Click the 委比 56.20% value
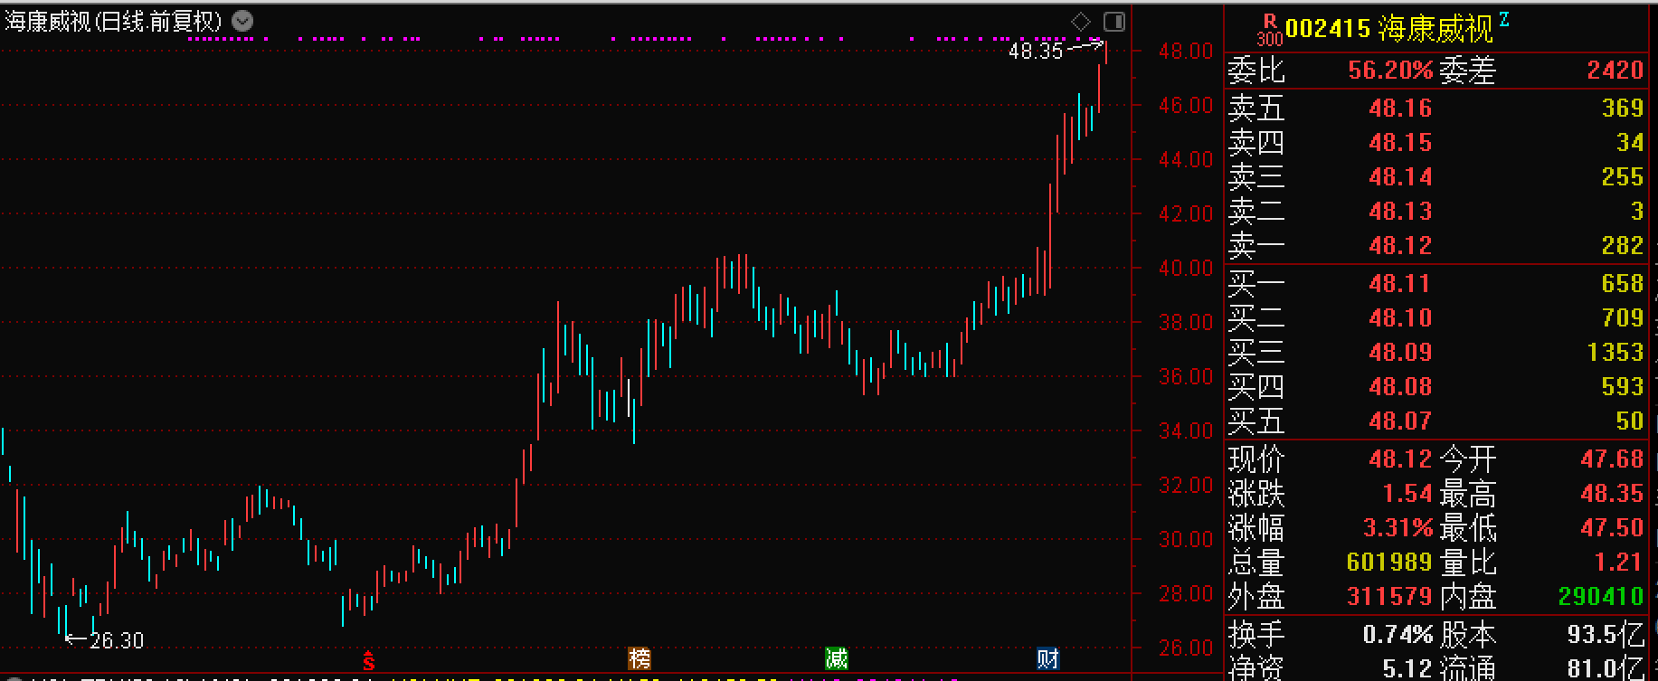This screenshot has width=1658, height=681. point(1389,71)
